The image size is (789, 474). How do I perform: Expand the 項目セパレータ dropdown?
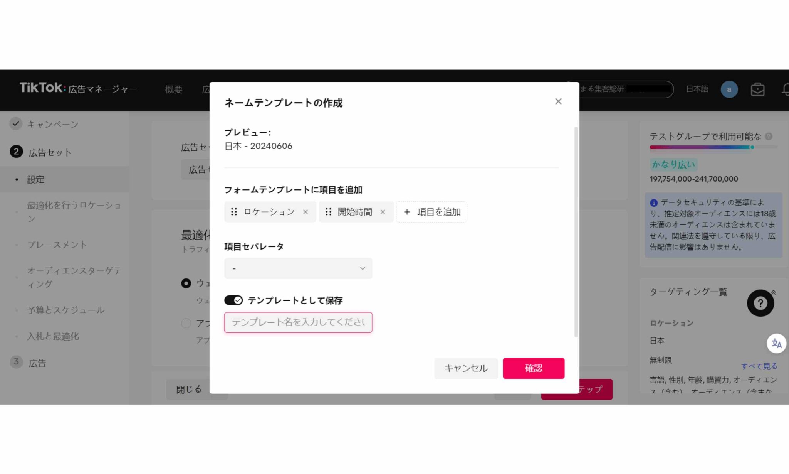(x=298, y=268)
